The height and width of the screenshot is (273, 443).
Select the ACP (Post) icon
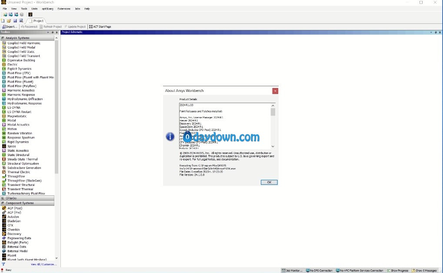point(4,208)
